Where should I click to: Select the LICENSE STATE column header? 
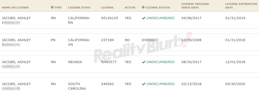(79, 8)
